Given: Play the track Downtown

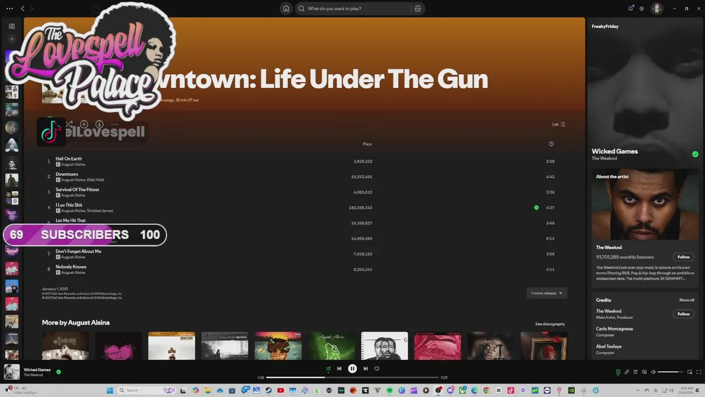Looking at the screenshot, I should point(67,174).
